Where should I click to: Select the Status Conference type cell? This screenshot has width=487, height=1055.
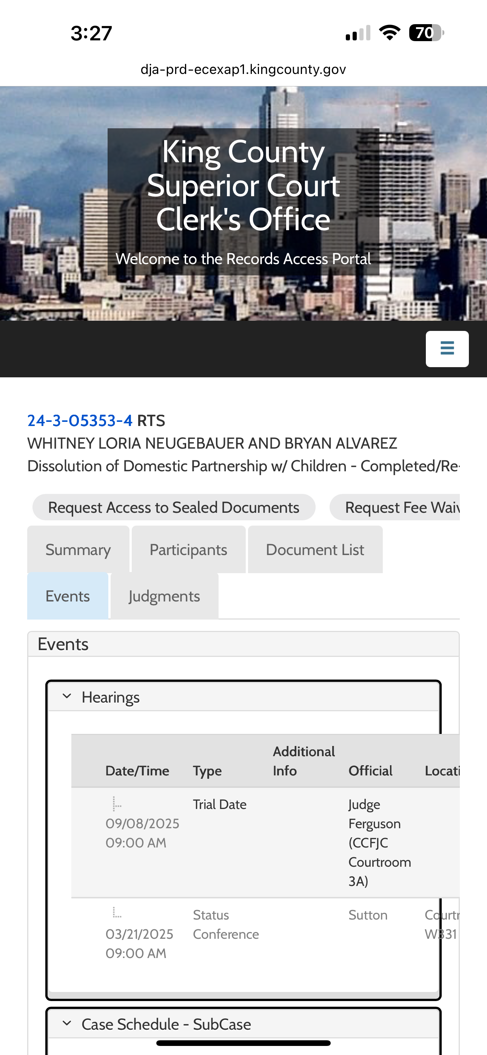click(226, 924)
